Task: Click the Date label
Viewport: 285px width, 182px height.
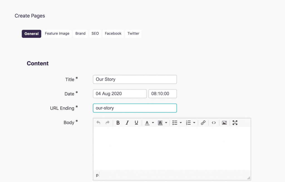Action: click(x=69, y=94)
